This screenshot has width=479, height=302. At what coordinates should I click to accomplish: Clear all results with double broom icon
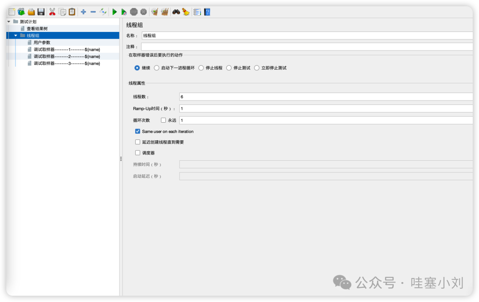tap(165, 12)
